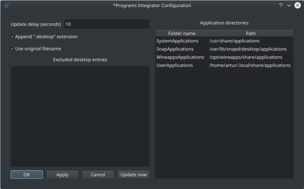This screenshot has height=189, width=304.
Task: Select the SnapApplications folder name cell
Action: tap(182, 49)
